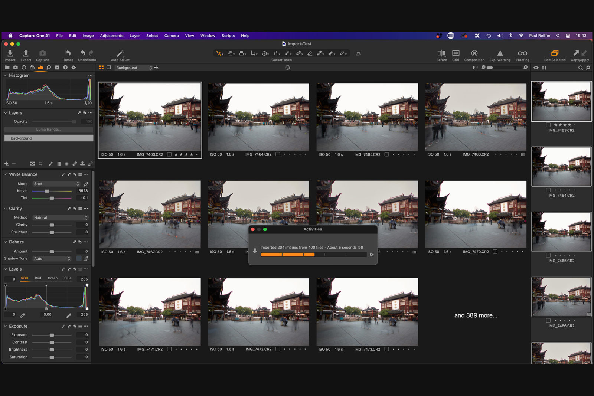Select the Crop cursor tool
Image resolution: width=594 pixels, height=396 pixels.
pos(253,53)
